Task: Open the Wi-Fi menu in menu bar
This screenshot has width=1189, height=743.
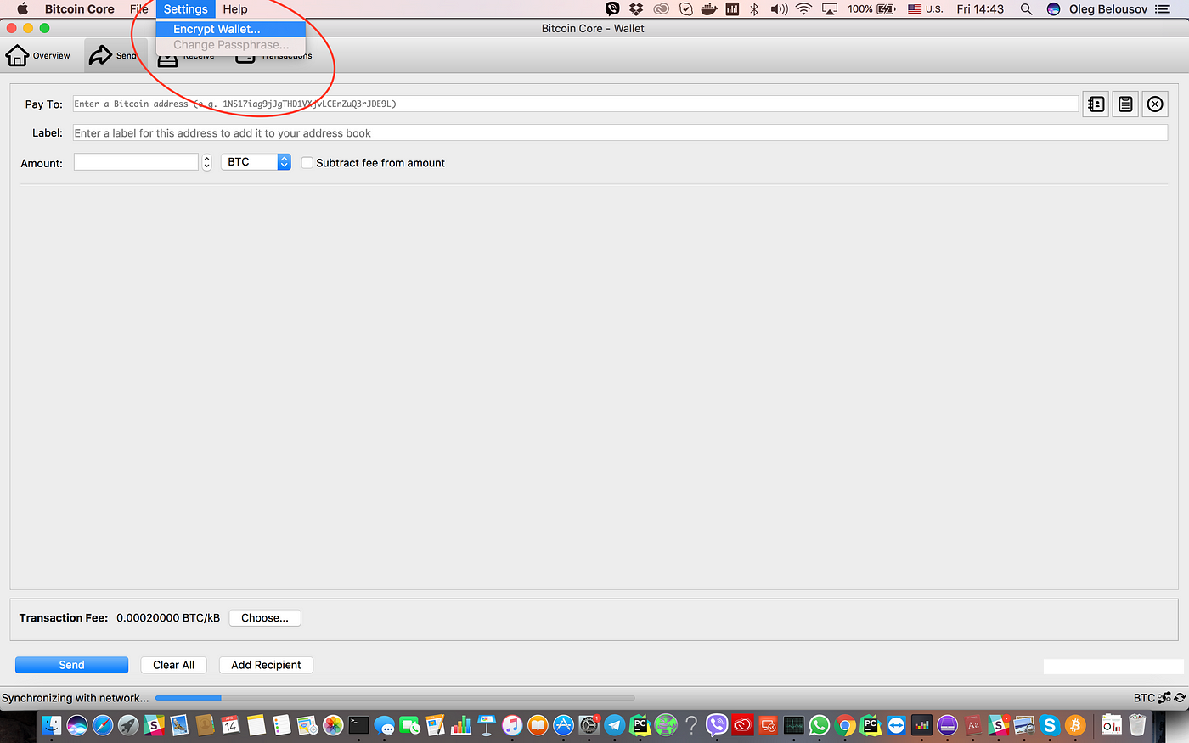Action: (x=803, y=9)
